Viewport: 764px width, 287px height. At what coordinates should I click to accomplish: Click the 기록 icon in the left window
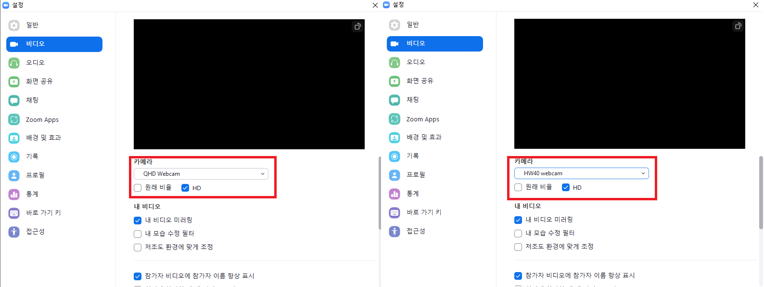[14, 157]
